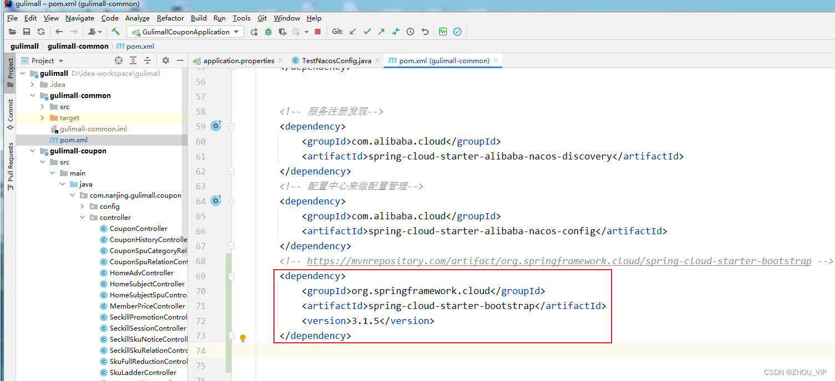Image resolution: width=835 pixels, height=381 pixels.
Task: Click the yellow lightbulb intention icon on line 73
Action: [243, 337]
